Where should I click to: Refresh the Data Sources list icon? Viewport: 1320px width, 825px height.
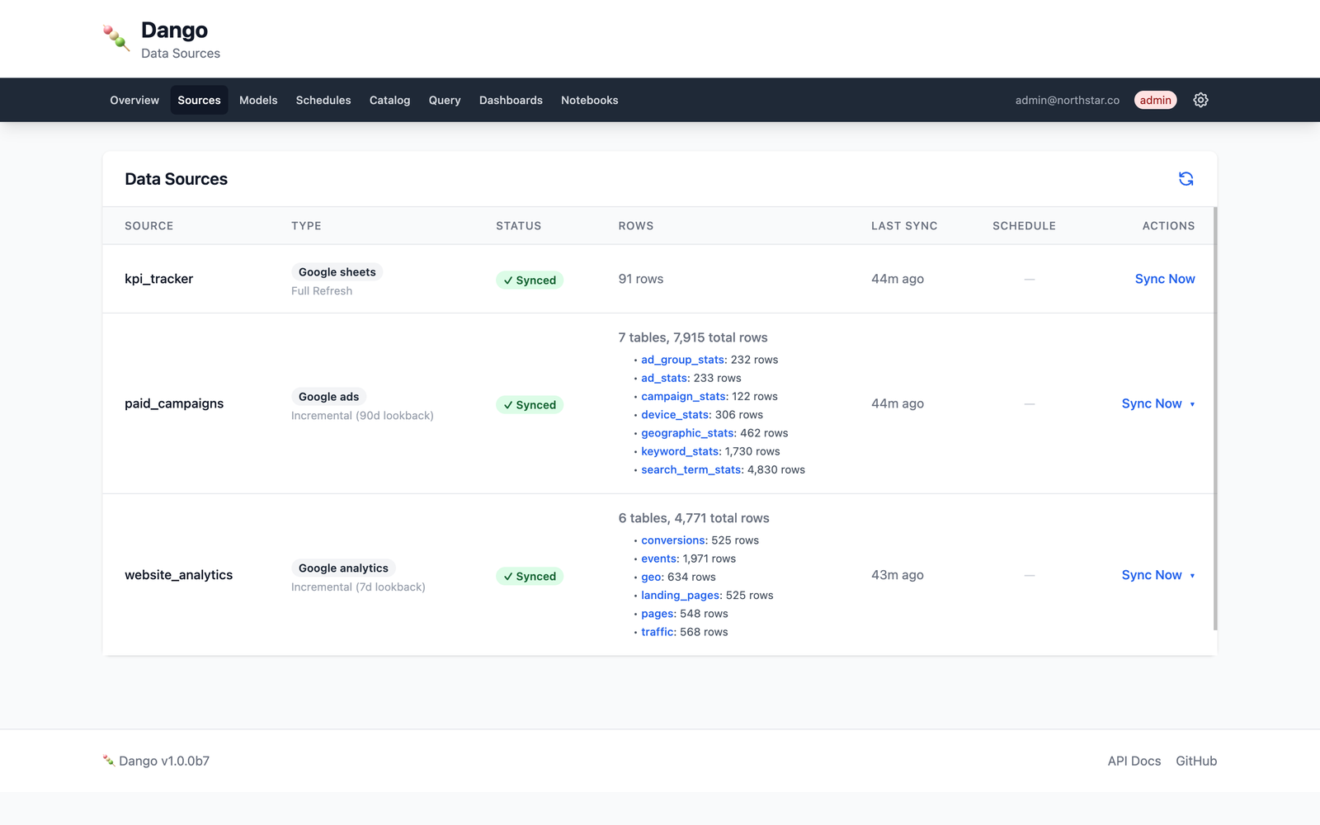[1186, 179]
